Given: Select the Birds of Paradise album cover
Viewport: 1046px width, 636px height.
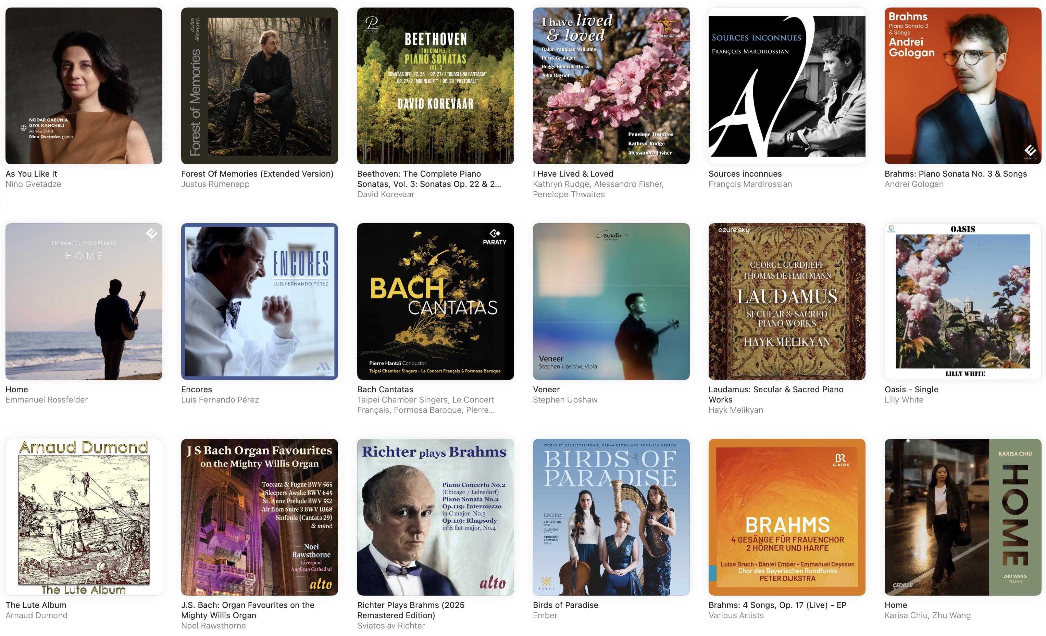Looking at the screenshot, I should [611, 517].
